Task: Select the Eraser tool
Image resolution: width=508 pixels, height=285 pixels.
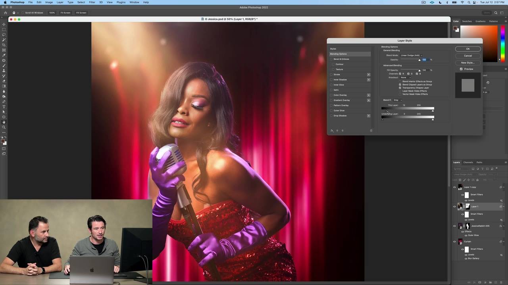Action: (4, 81)
